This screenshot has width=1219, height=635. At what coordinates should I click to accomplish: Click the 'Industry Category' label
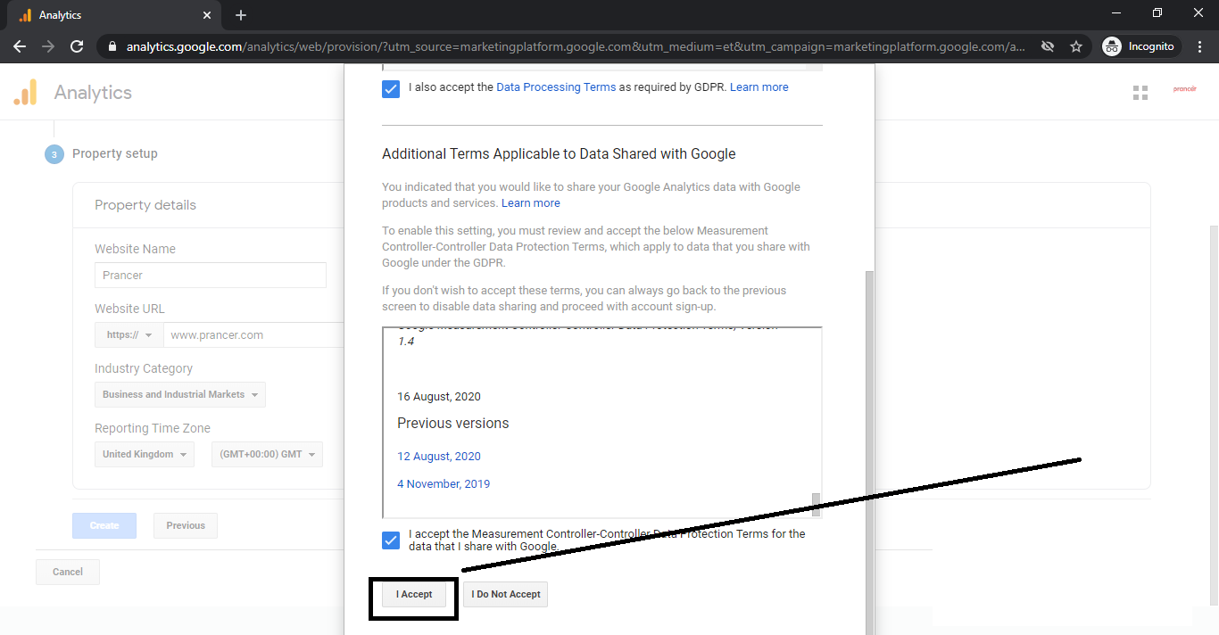(x=144, y=368)
